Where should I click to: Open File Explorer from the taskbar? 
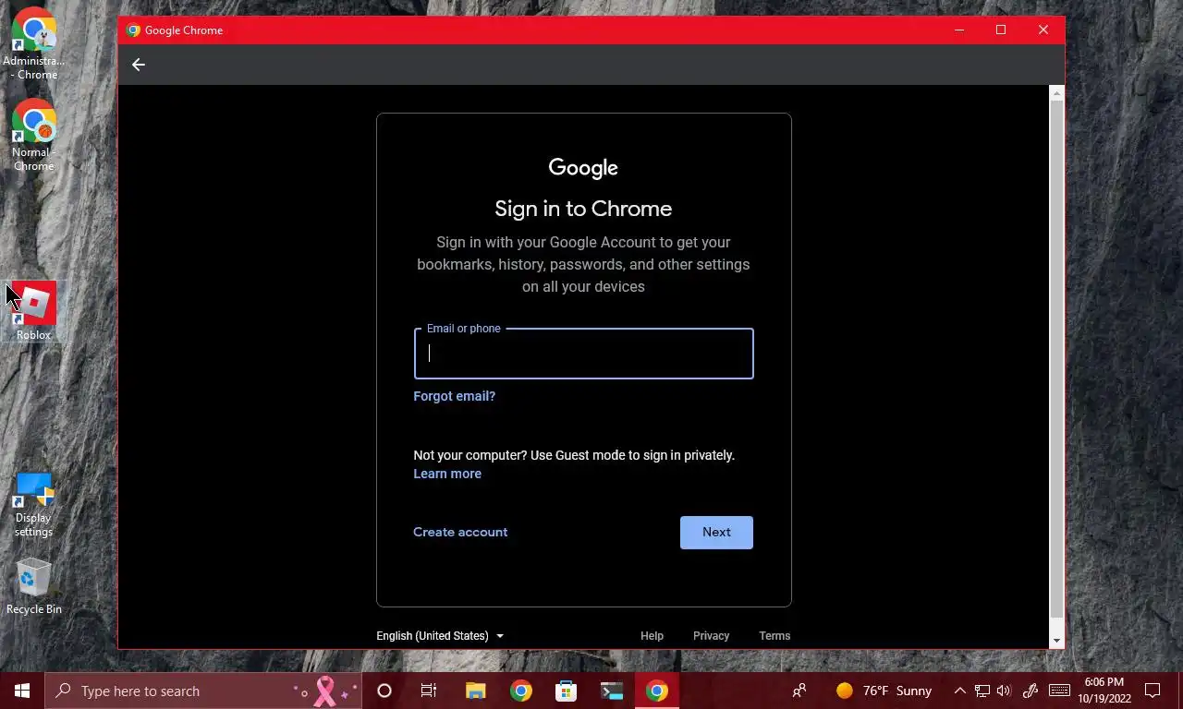coord(475,691)
